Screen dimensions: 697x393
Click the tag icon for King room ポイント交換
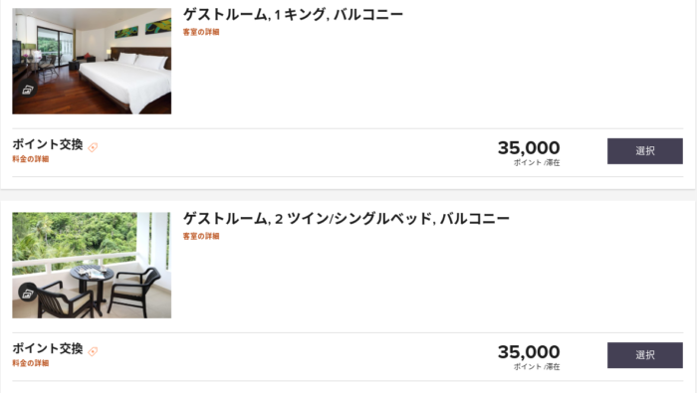coord(93,147)
